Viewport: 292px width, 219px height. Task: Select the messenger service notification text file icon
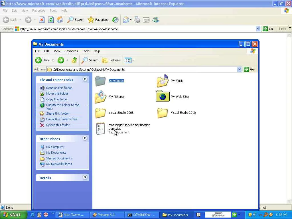[x=101, y=129]
